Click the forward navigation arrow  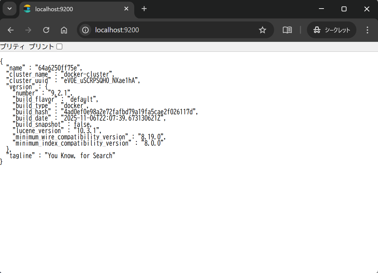tap(28, 30)
